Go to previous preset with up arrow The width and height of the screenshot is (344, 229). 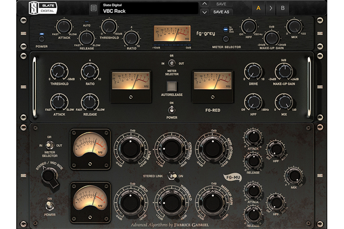coord(204,4)
